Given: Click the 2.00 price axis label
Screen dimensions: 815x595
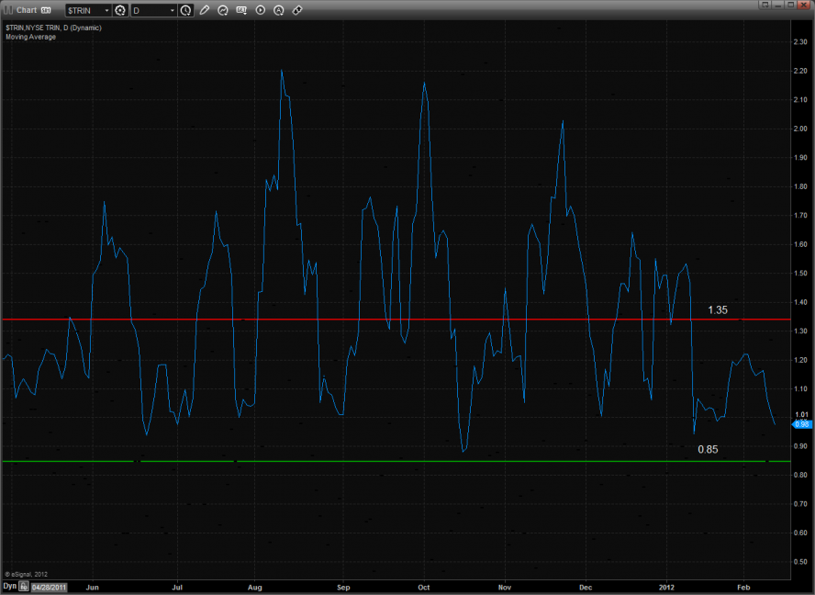Looking at the screenshot, I should [800, 129].
